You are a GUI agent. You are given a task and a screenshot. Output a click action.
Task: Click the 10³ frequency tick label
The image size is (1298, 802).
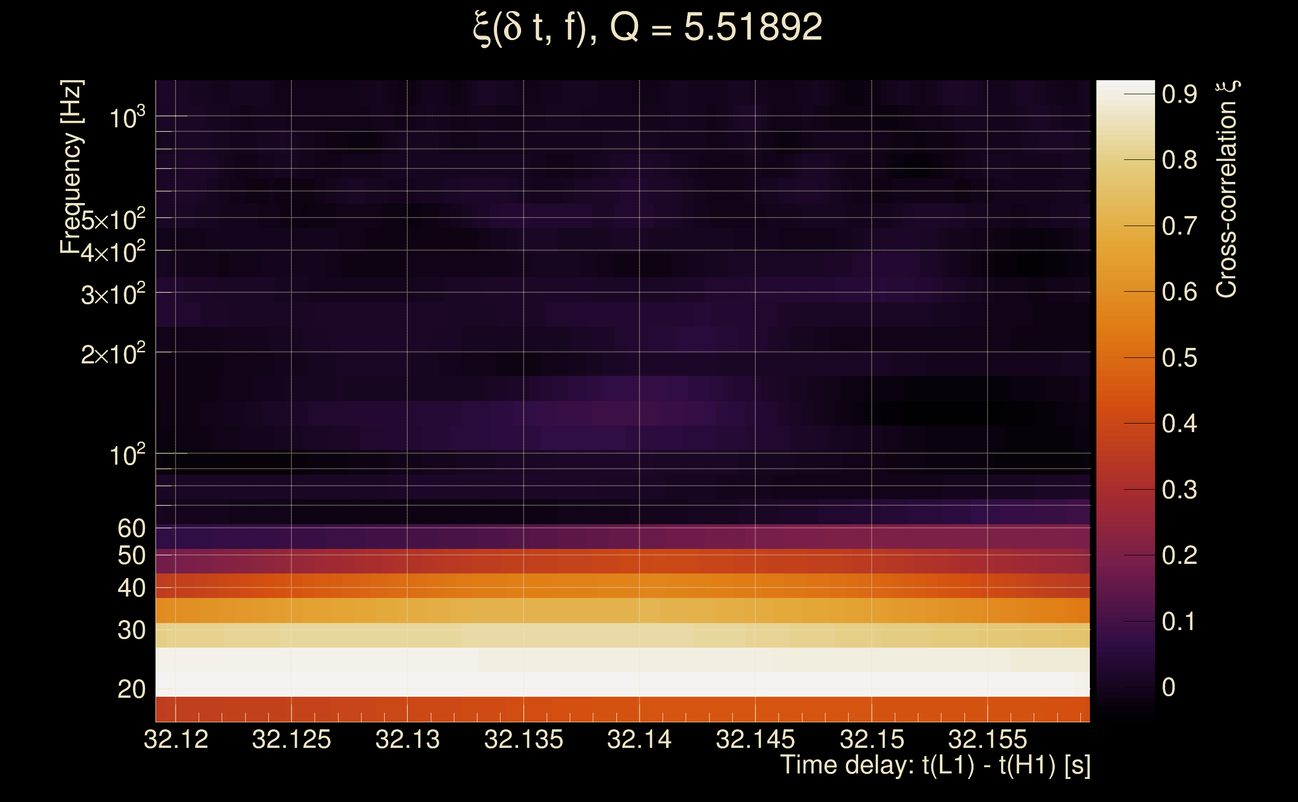click(126, 118)
